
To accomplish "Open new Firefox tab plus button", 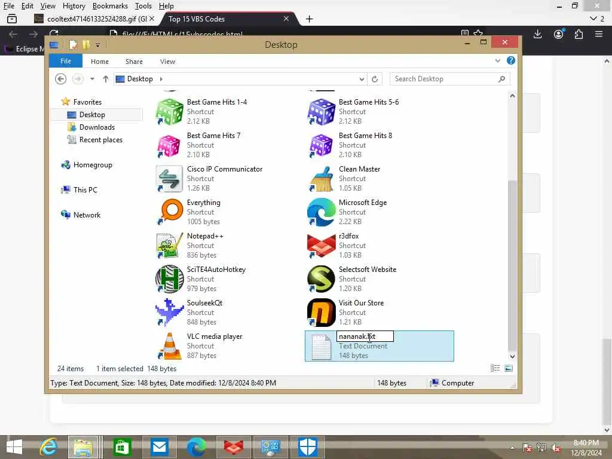I will click(x=309, y=19).
